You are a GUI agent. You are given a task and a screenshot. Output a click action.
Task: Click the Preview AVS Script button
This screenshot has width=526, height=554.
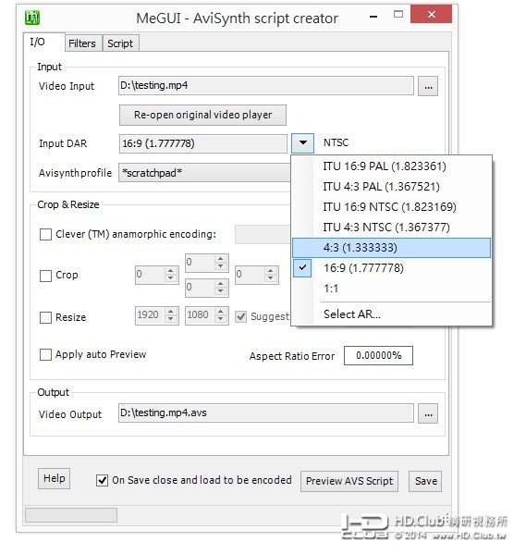(349, 481)
